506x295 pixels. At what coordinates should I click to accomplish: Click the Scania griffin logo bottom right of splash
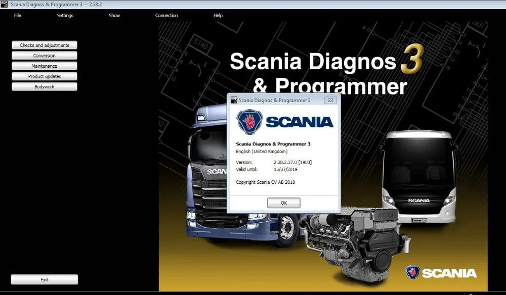[412, 272]
